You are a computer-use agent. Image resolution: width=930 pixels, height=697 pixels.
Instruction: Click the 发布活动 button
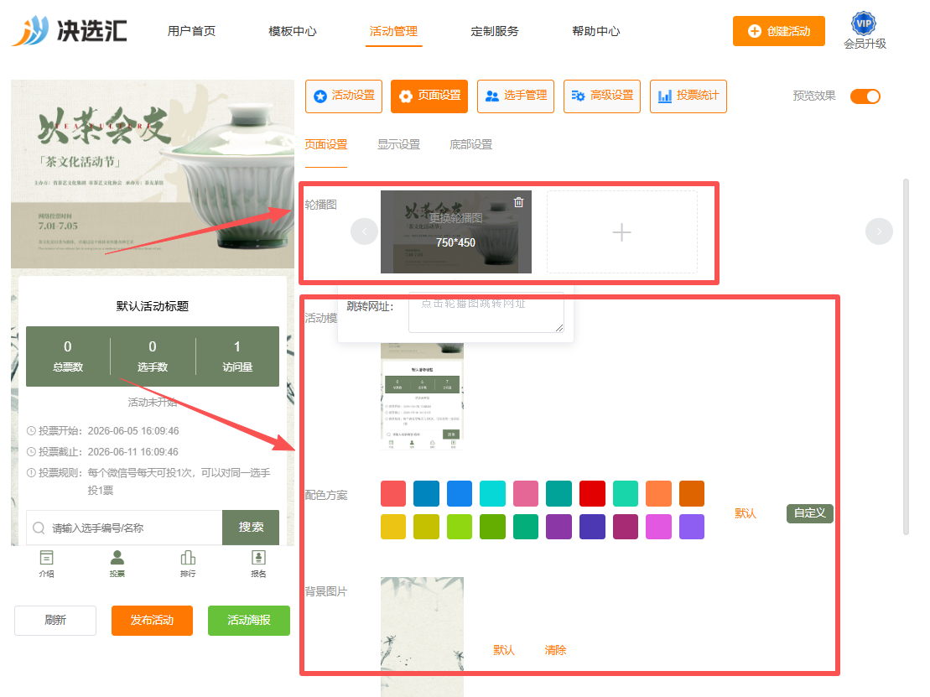coord(152,621)
